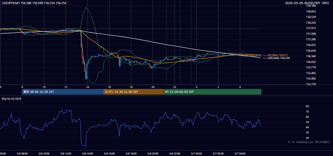Click the 5/7 04:00 bottom time label

pos(240,154)
